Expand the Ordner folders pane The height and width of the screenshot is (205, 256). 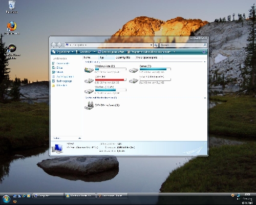coord(80,138)
